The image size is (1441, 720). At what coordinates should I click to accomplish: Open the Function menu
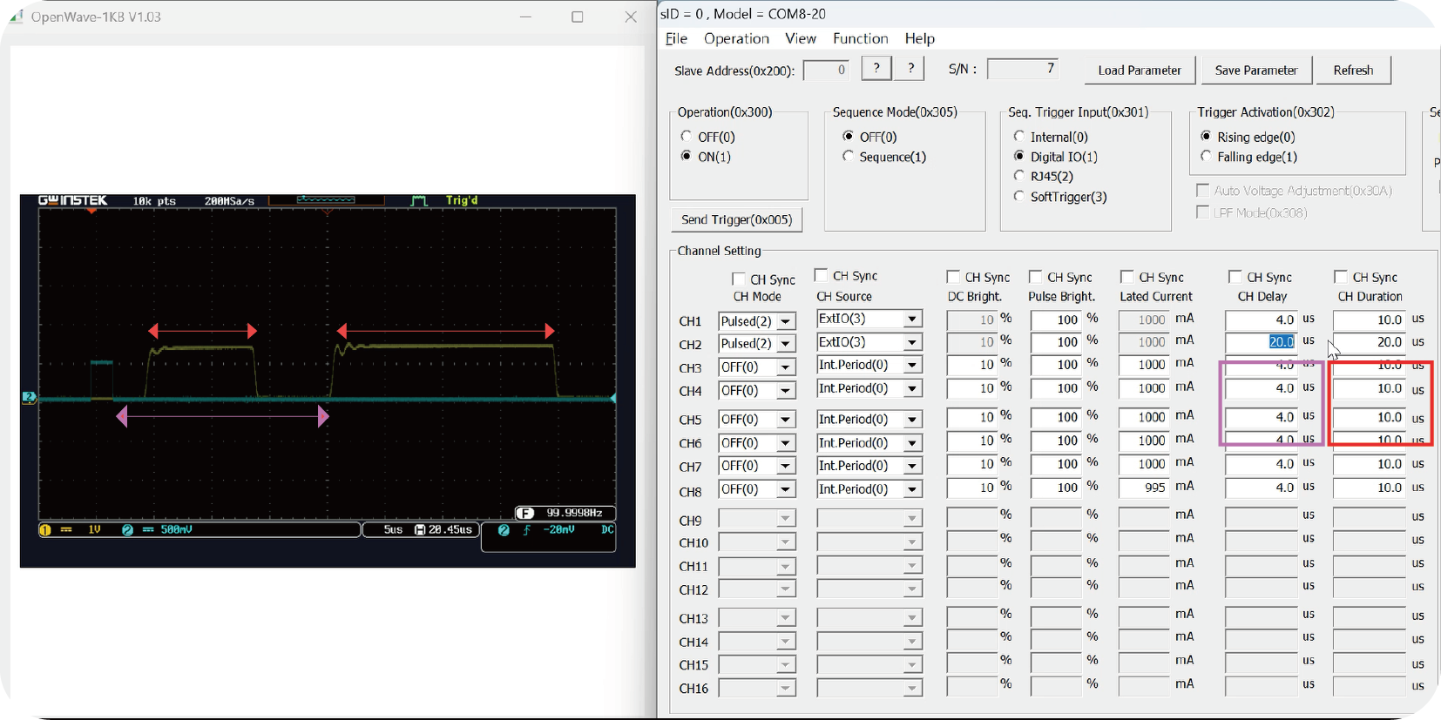860,38
